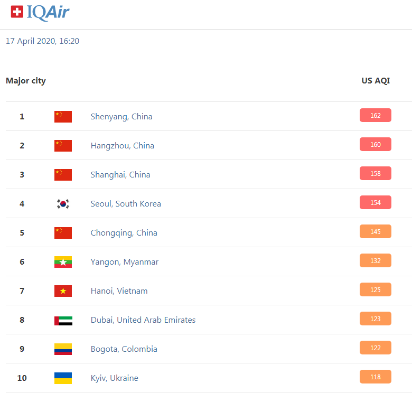This screenshot has width=412, height=393.
Task: Click the Myanmar flag icon
Action: pos(63,262)
